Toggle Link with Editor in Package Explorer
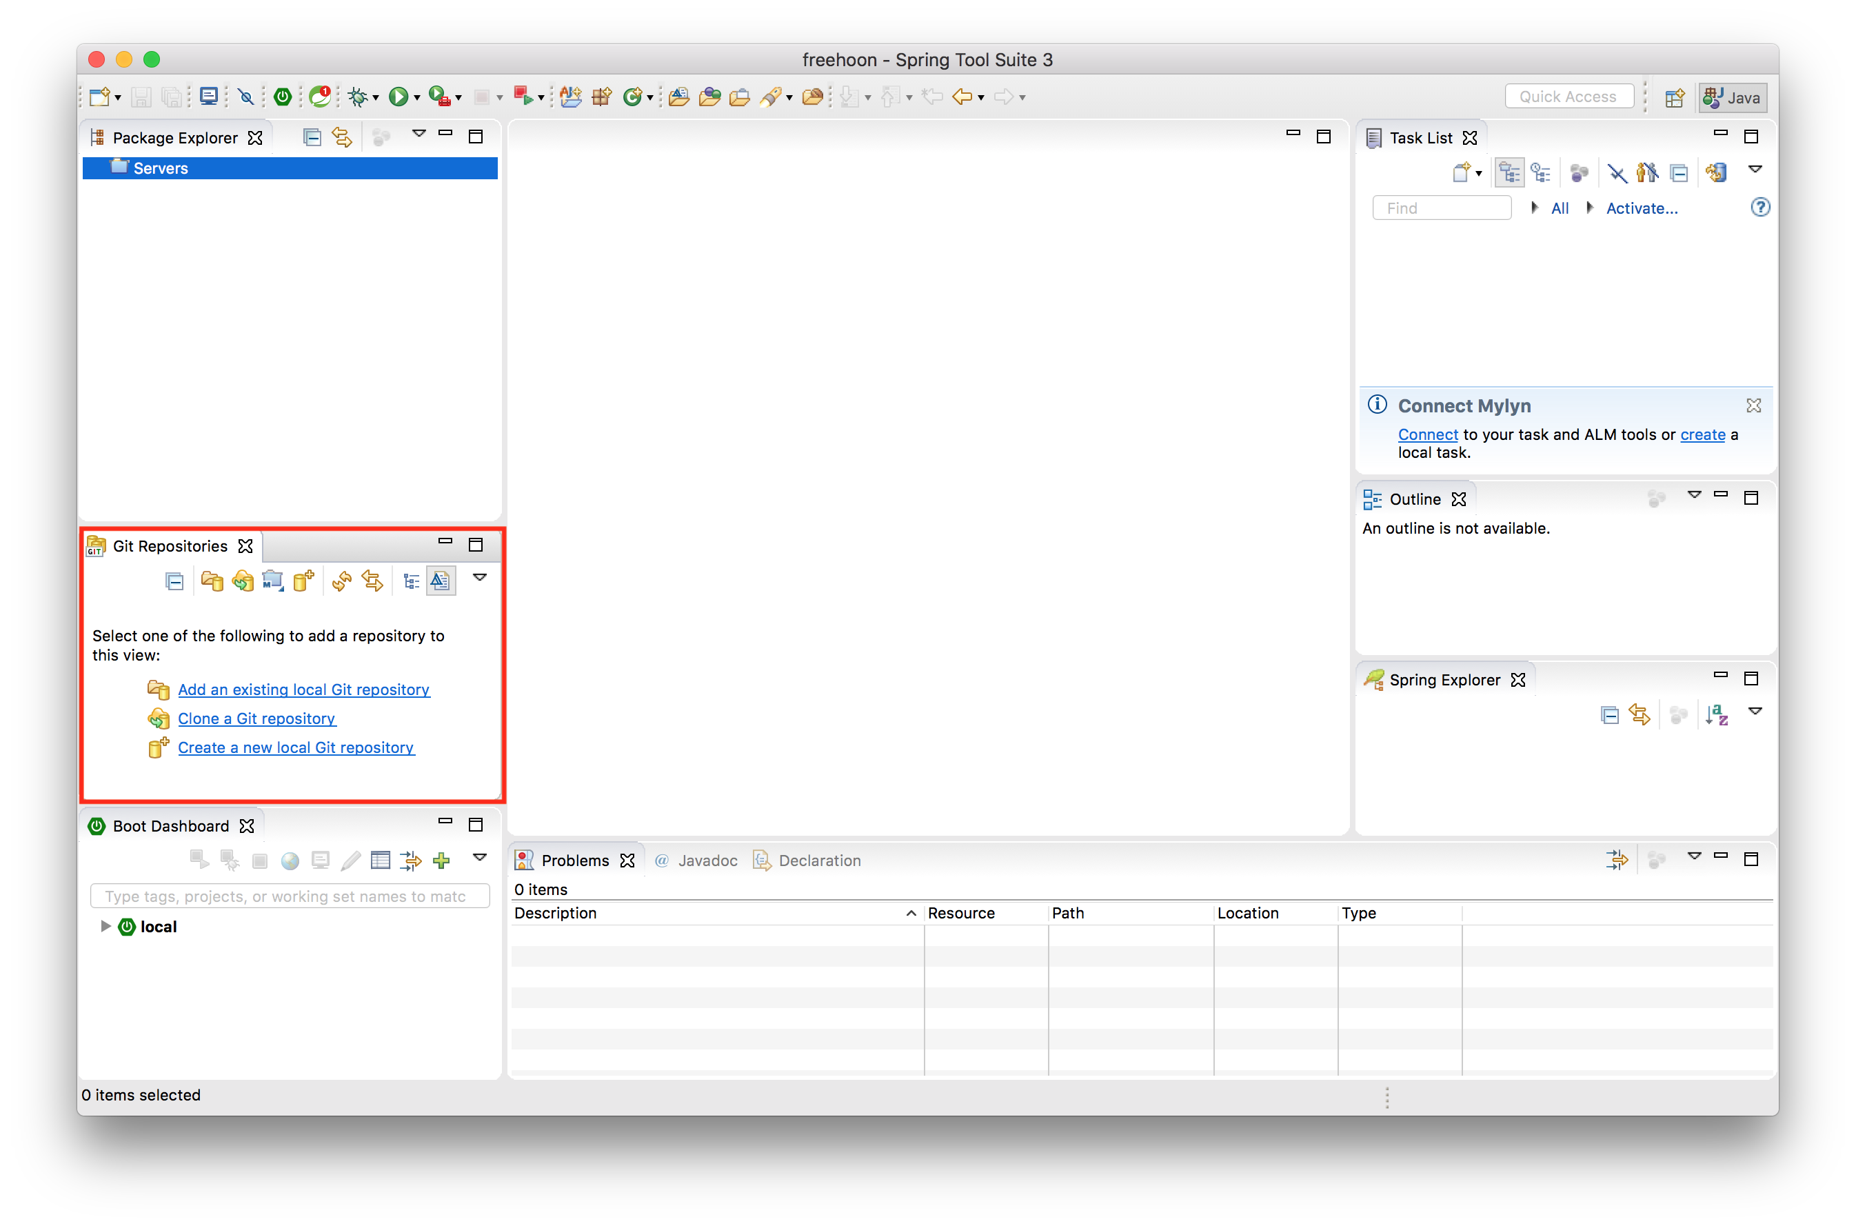 [343, 138]
